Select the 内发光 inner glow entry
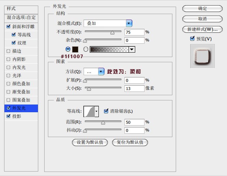This screenshot has height=176, width=227. click(x=19, y=67)
